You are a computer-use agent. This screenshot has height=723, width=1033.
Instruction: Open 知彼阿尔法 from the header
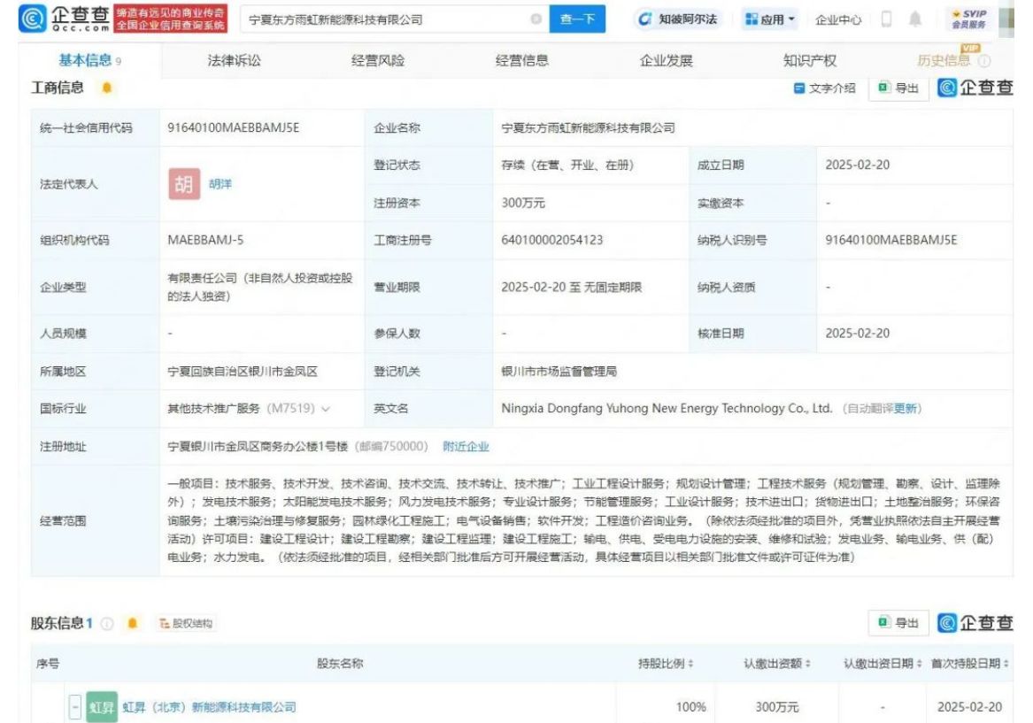point(678,19)
